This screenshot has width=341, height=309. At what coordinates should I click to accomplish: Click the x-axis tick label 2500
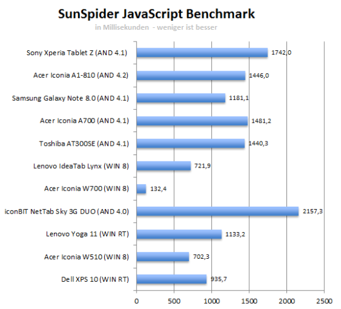pos(324,302)
